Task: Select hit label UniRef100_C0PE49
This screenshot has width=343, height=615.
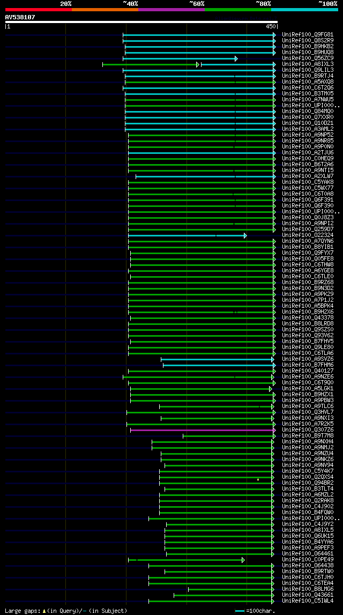Action: pos(308,560)
